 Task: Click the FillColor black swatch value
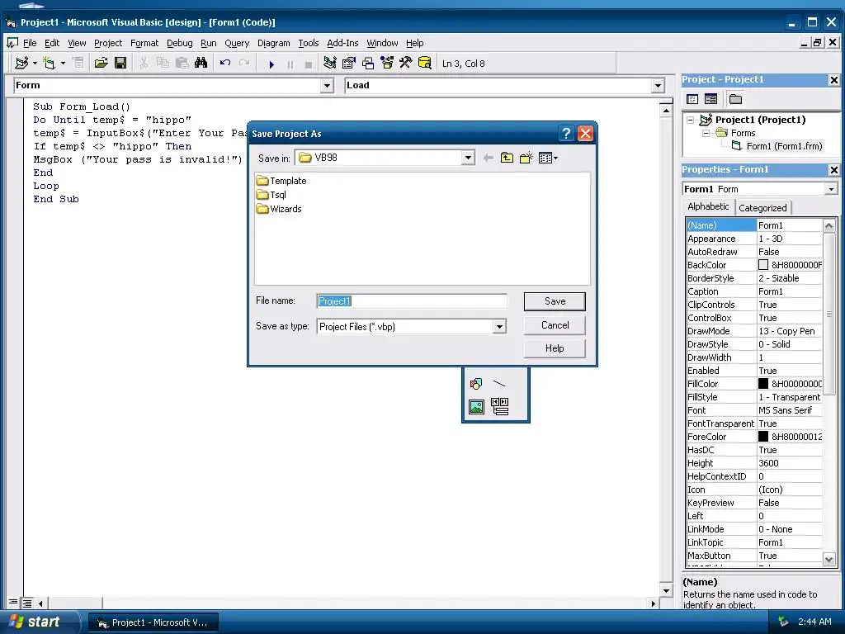tap(763, 384)
